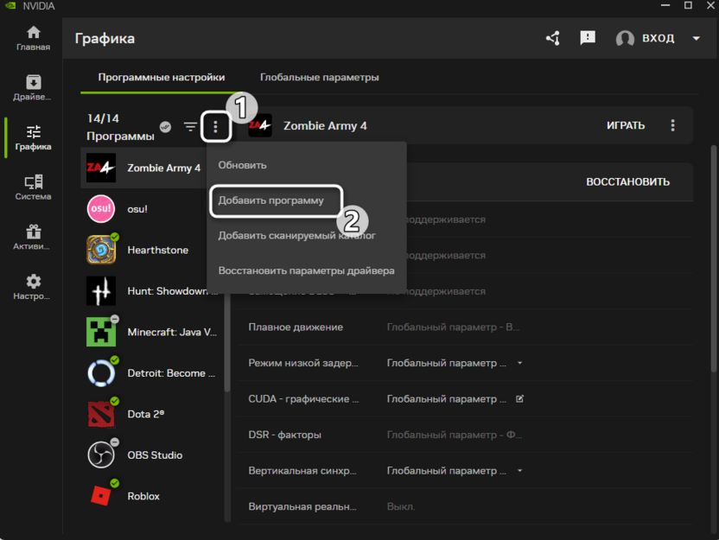The width and height of the screenshot is (719, 540).
Task: Click the Minecraft: Java V... name
Action: click(173, 332)
